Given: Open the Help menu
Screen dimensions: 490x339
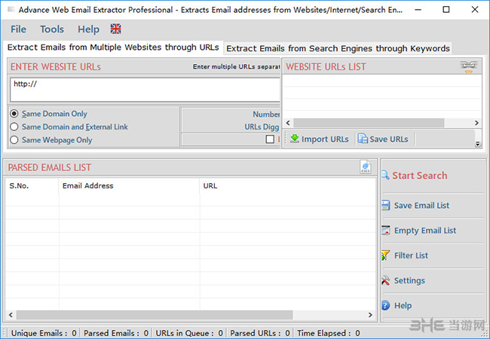Looking at the screenshot, I should click(88, 29).
